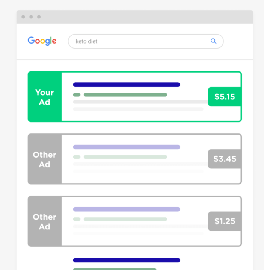The height and width of the screenshot is (270, 264).
Task: Click the third gray window dot
Action: (39, 17)
